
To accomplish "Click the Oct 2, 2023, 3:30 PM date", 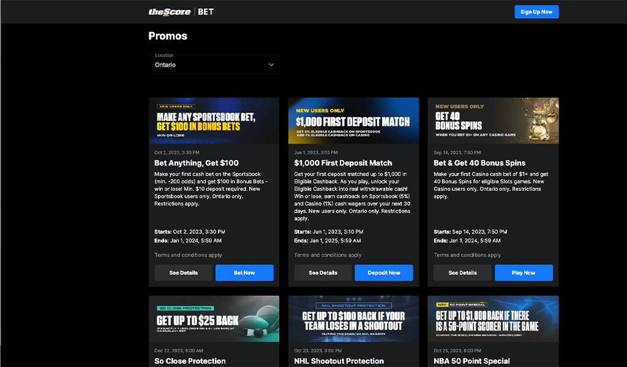I will pos(177,152).
